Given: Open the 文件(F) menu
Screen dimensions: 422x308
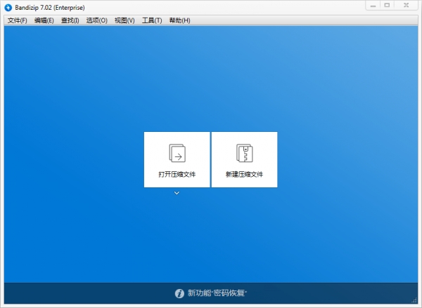Looking at the screenshot, I should tap(17, 20).
